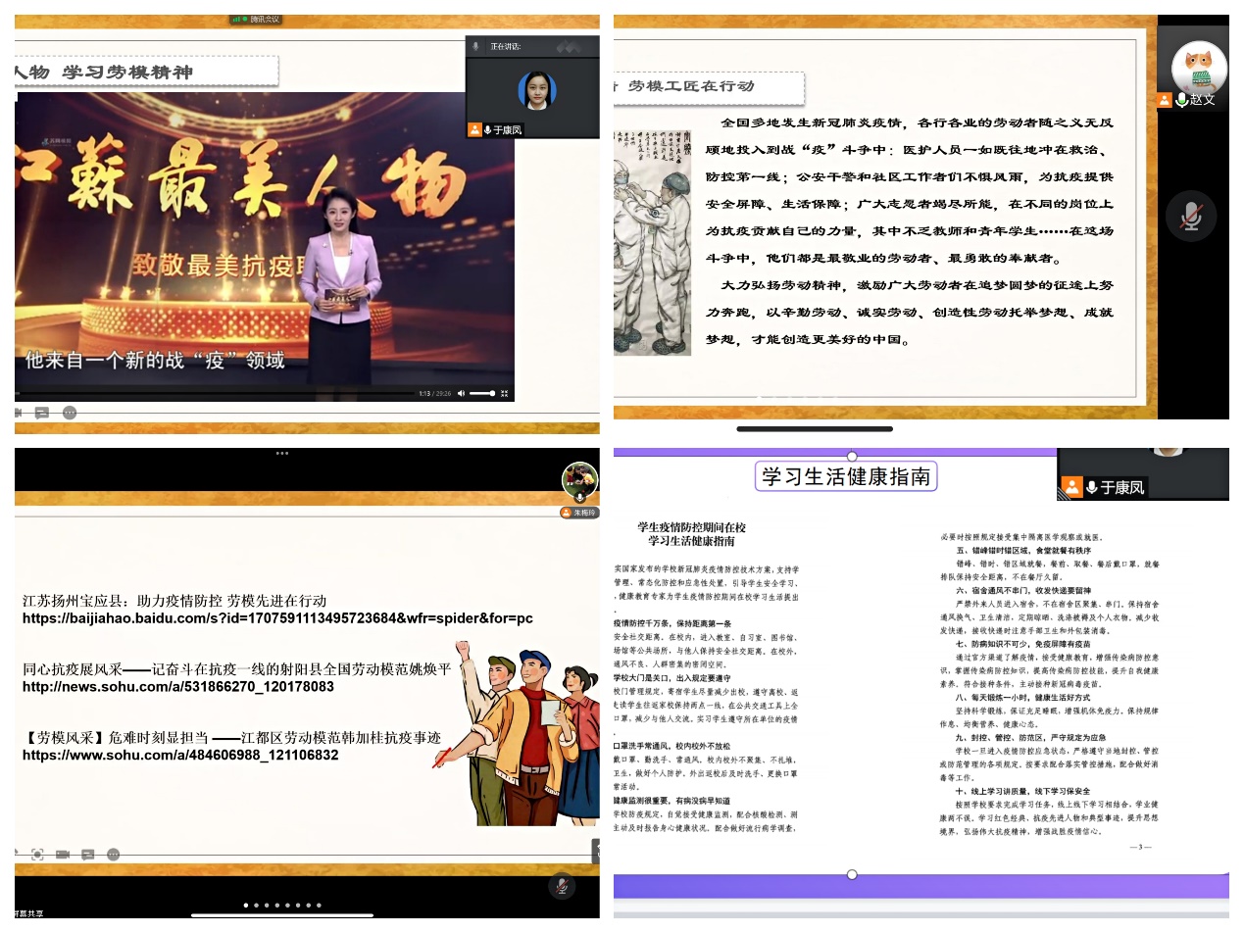Open chat icon below the links slide
The height and width of the screenshot is (933, 1244).
[88, 854]
